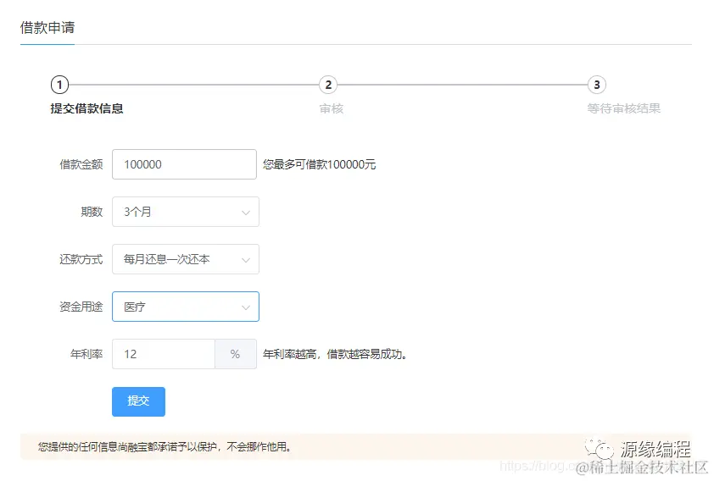This screenshot has height=481, width=714.
Task: Click the 借款金额 field label
Action: point(81,164)
